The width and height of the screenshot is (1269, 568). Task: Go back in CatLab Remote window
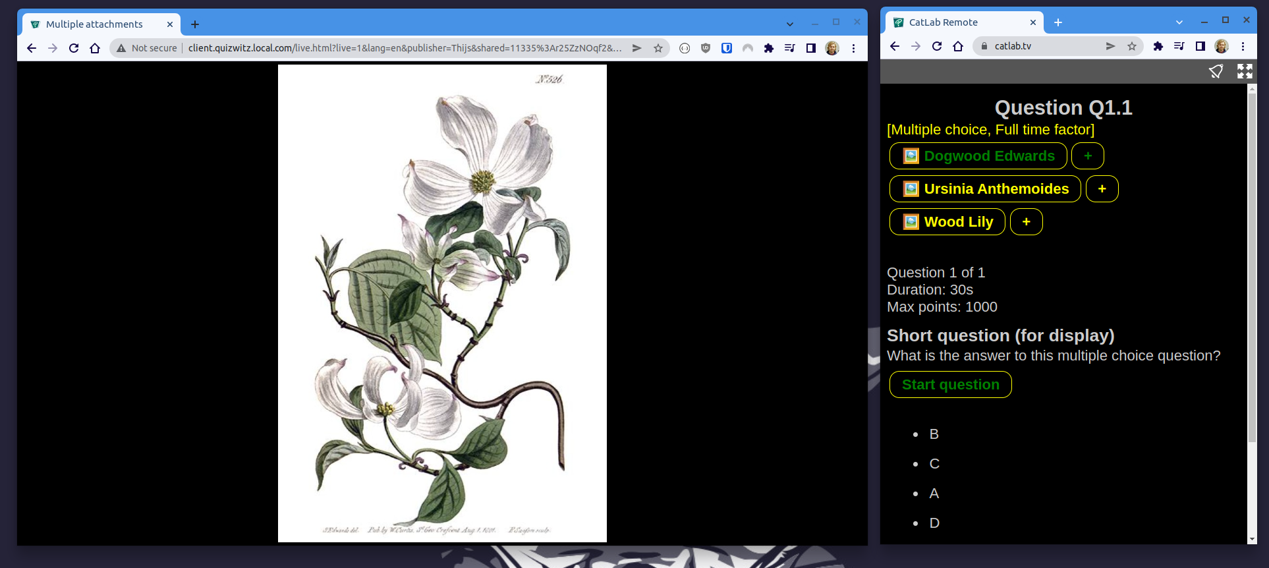(894, 46)
